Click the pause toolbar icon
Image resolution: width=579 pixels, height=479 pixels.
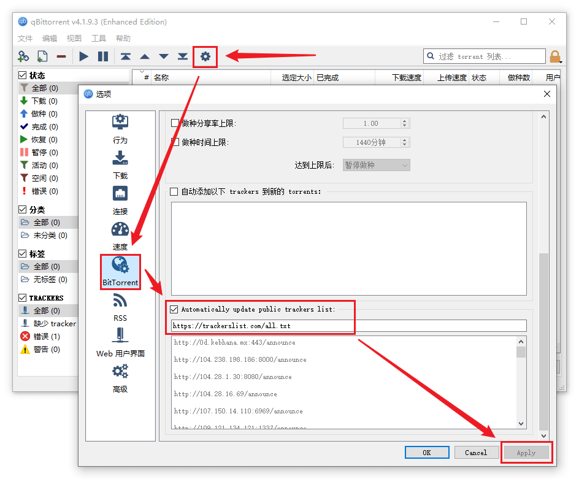click(x=103, y=57)
